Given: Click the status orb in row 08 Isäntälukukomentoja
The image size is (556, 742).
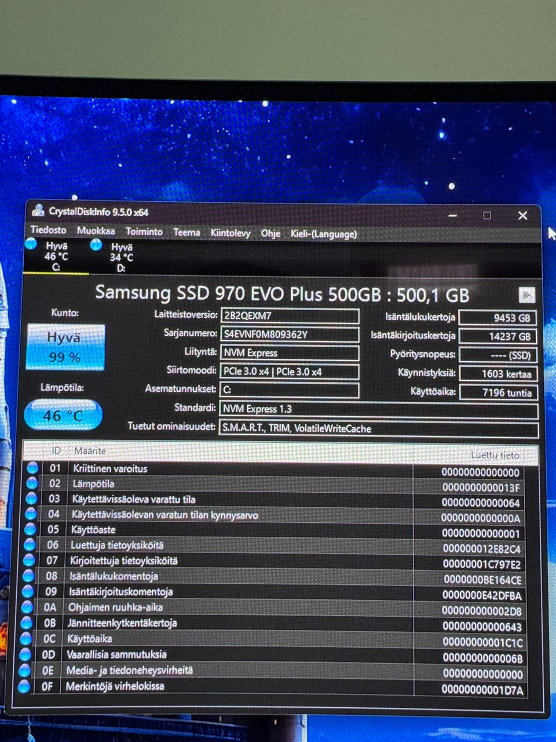Looking at the screenshot, I should pos(28,576).
